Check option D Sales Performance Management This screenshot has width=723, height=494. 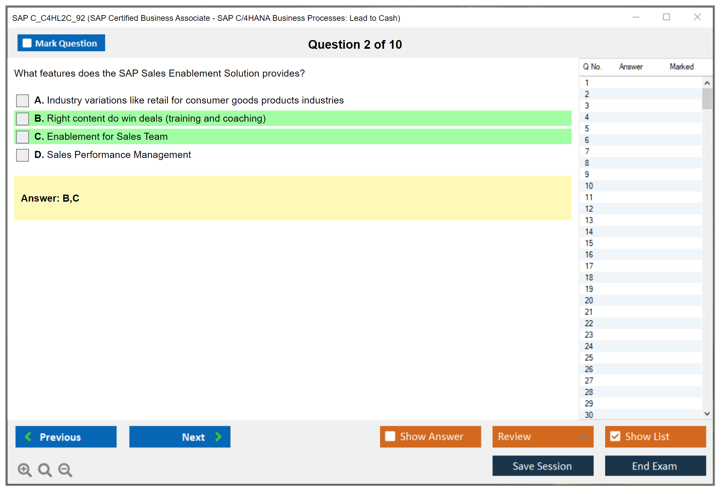point(23,155)
